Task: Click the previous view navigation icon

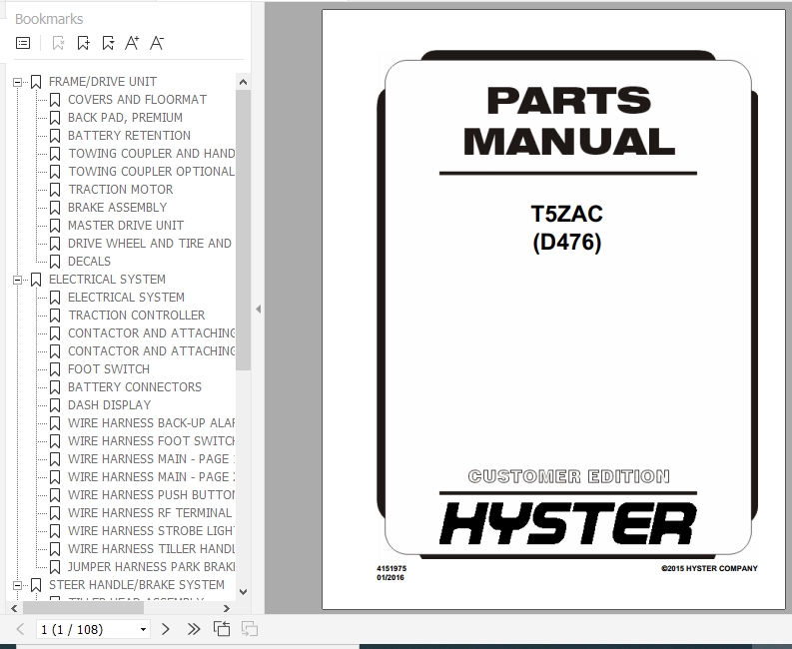Action: [222, 629]
